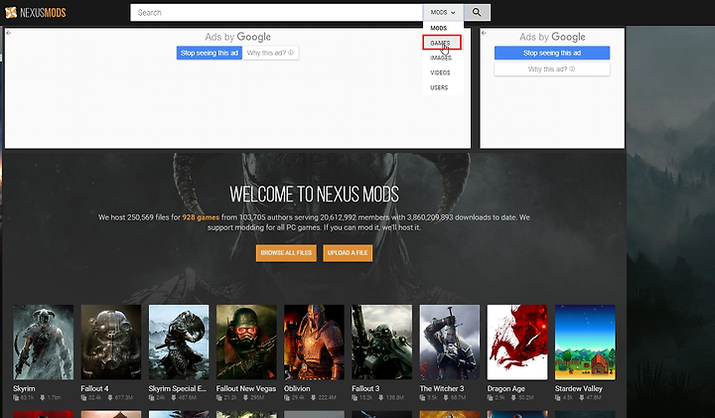Viewport: 715px width, 418px height.
Task: Click the Fallout 3 title text
Action: coord(365,389)
